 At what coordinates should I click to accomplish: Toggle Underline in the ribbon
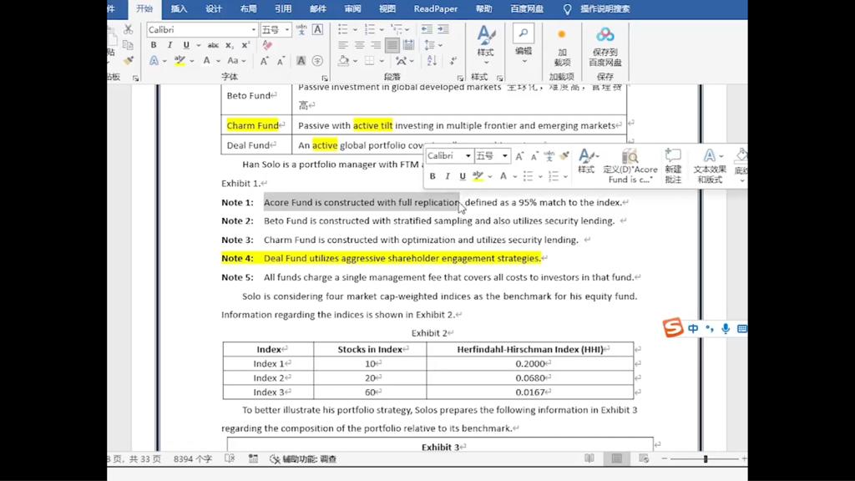(186, 45)
